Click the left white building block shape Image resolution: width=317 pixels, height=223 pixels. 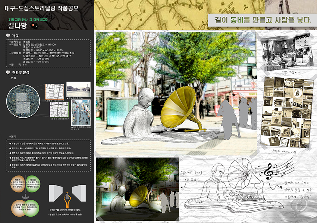point(56,193)
